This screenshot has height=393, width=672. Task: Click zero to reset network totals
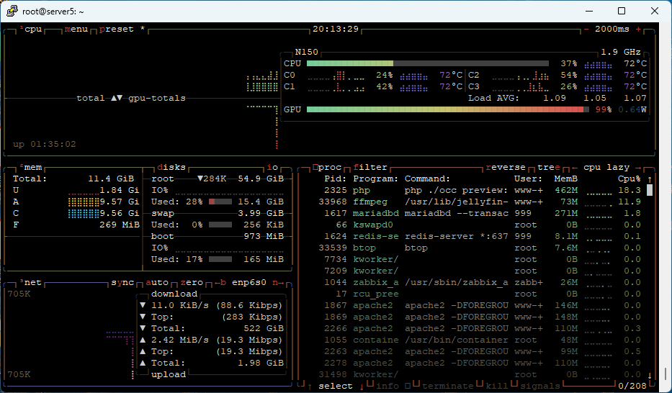tap(192, 283)
